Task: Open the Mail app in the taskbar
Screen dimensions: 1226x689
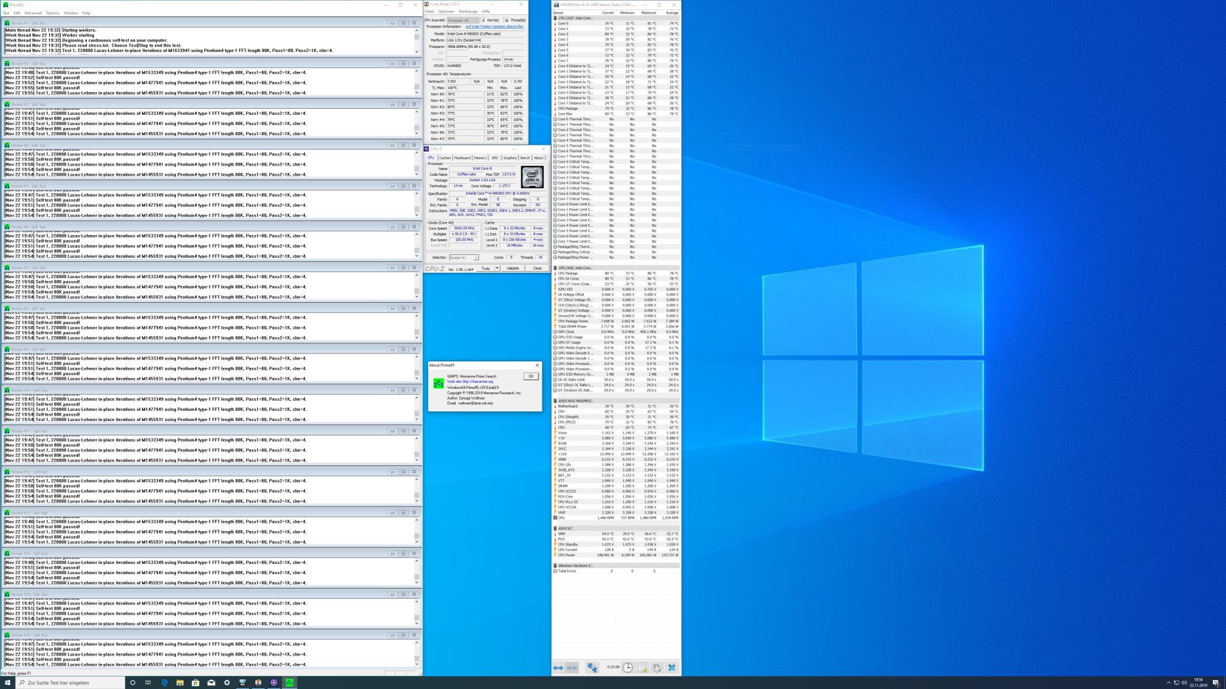Action: (x=211, y=682)
